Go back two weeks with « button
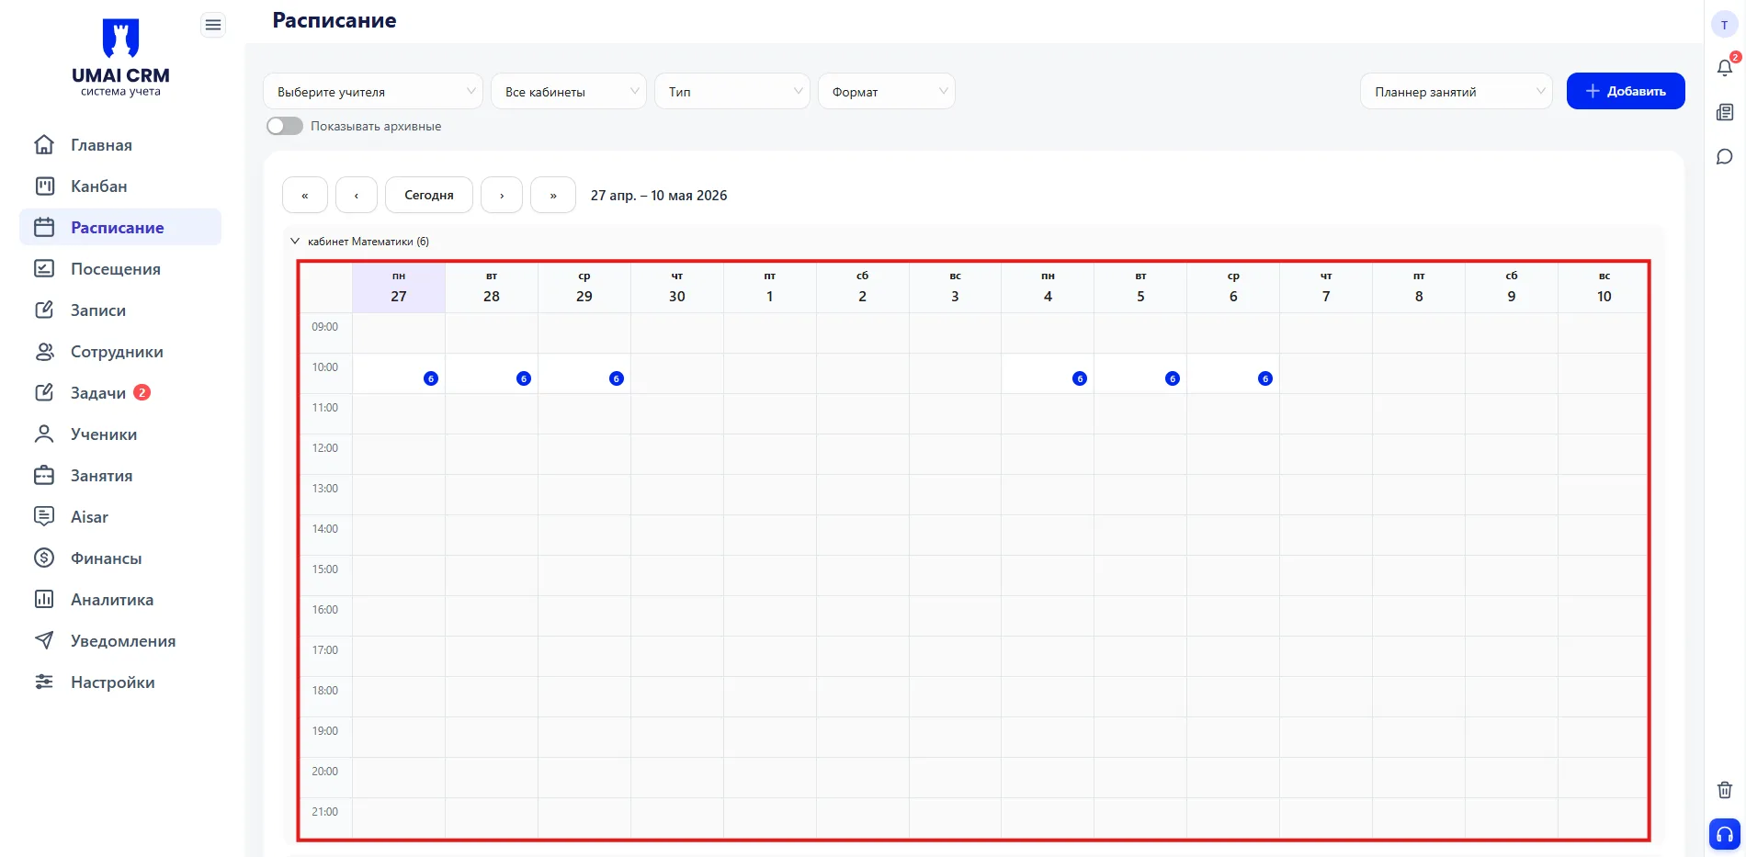1746x857 pixels. pyautogui.click(x=305, y=195)
